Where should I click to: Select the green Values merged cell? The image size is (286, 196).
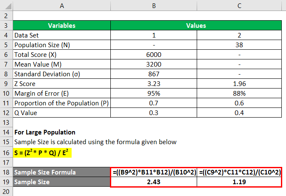[x=196, y=25]
